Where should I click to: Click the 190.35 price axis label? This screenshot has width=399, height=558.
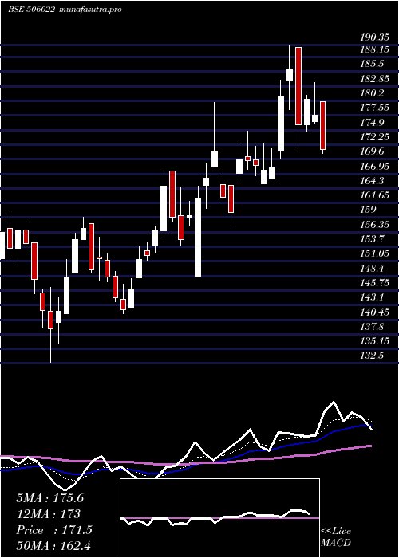374,38
